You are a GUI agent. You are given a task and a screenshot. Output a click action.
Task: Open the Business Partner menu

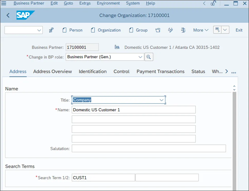29,3
